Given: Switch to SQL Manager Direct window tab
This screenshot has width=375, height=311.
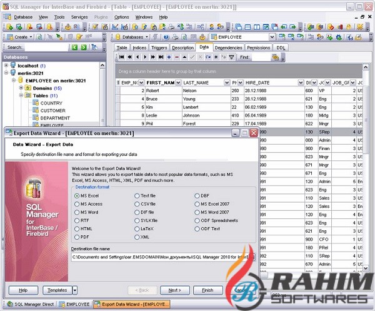Looking at the screenshot, I should point(31,304).
